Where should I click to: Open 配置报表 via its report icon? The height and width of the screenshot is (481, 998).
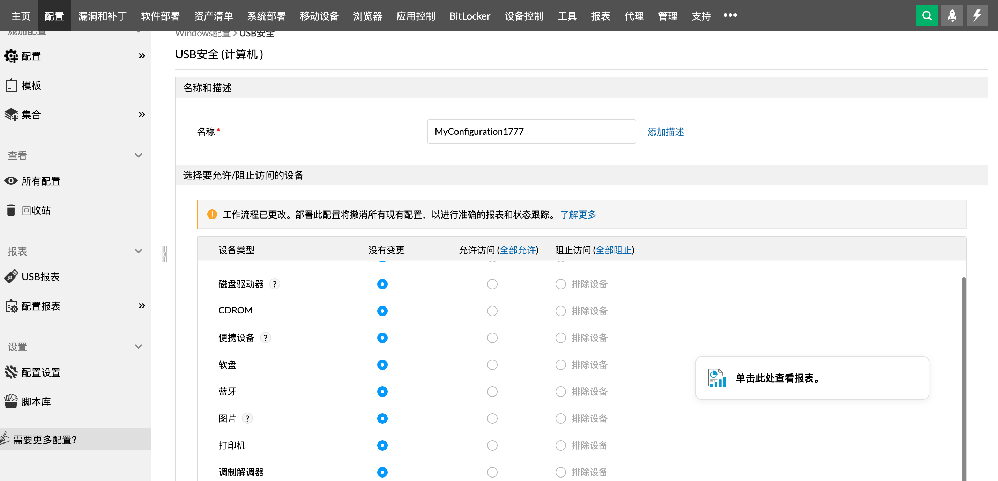11,306
